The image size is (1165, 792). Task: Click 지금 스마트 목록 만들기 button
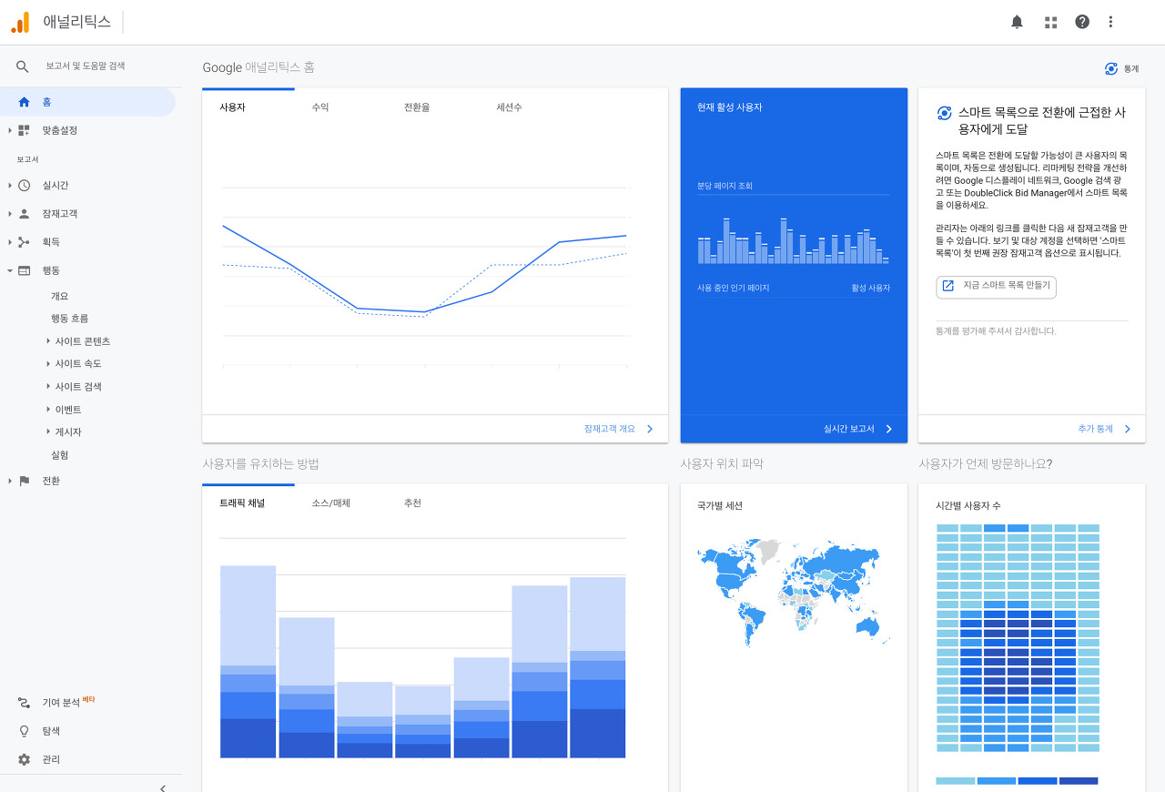[x=997, y=286]
